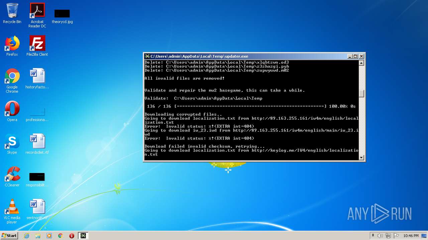This screenshot has width=428, height=240.
Task: Click 'Validate and repair the mw2 basegame' line
Action: click(225, 90)
